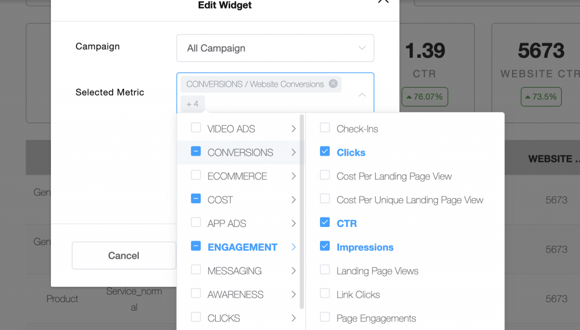Open the MESSAGING submenu arrow
Screen dimensions: 580x330
pyautogui.click(x=293, y=271)
